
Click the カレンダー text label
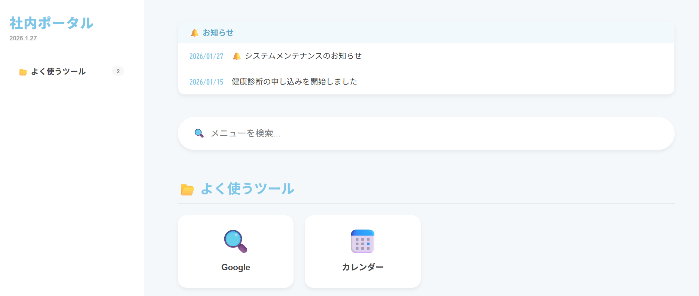pyautogui.click(x=362, y=267)
